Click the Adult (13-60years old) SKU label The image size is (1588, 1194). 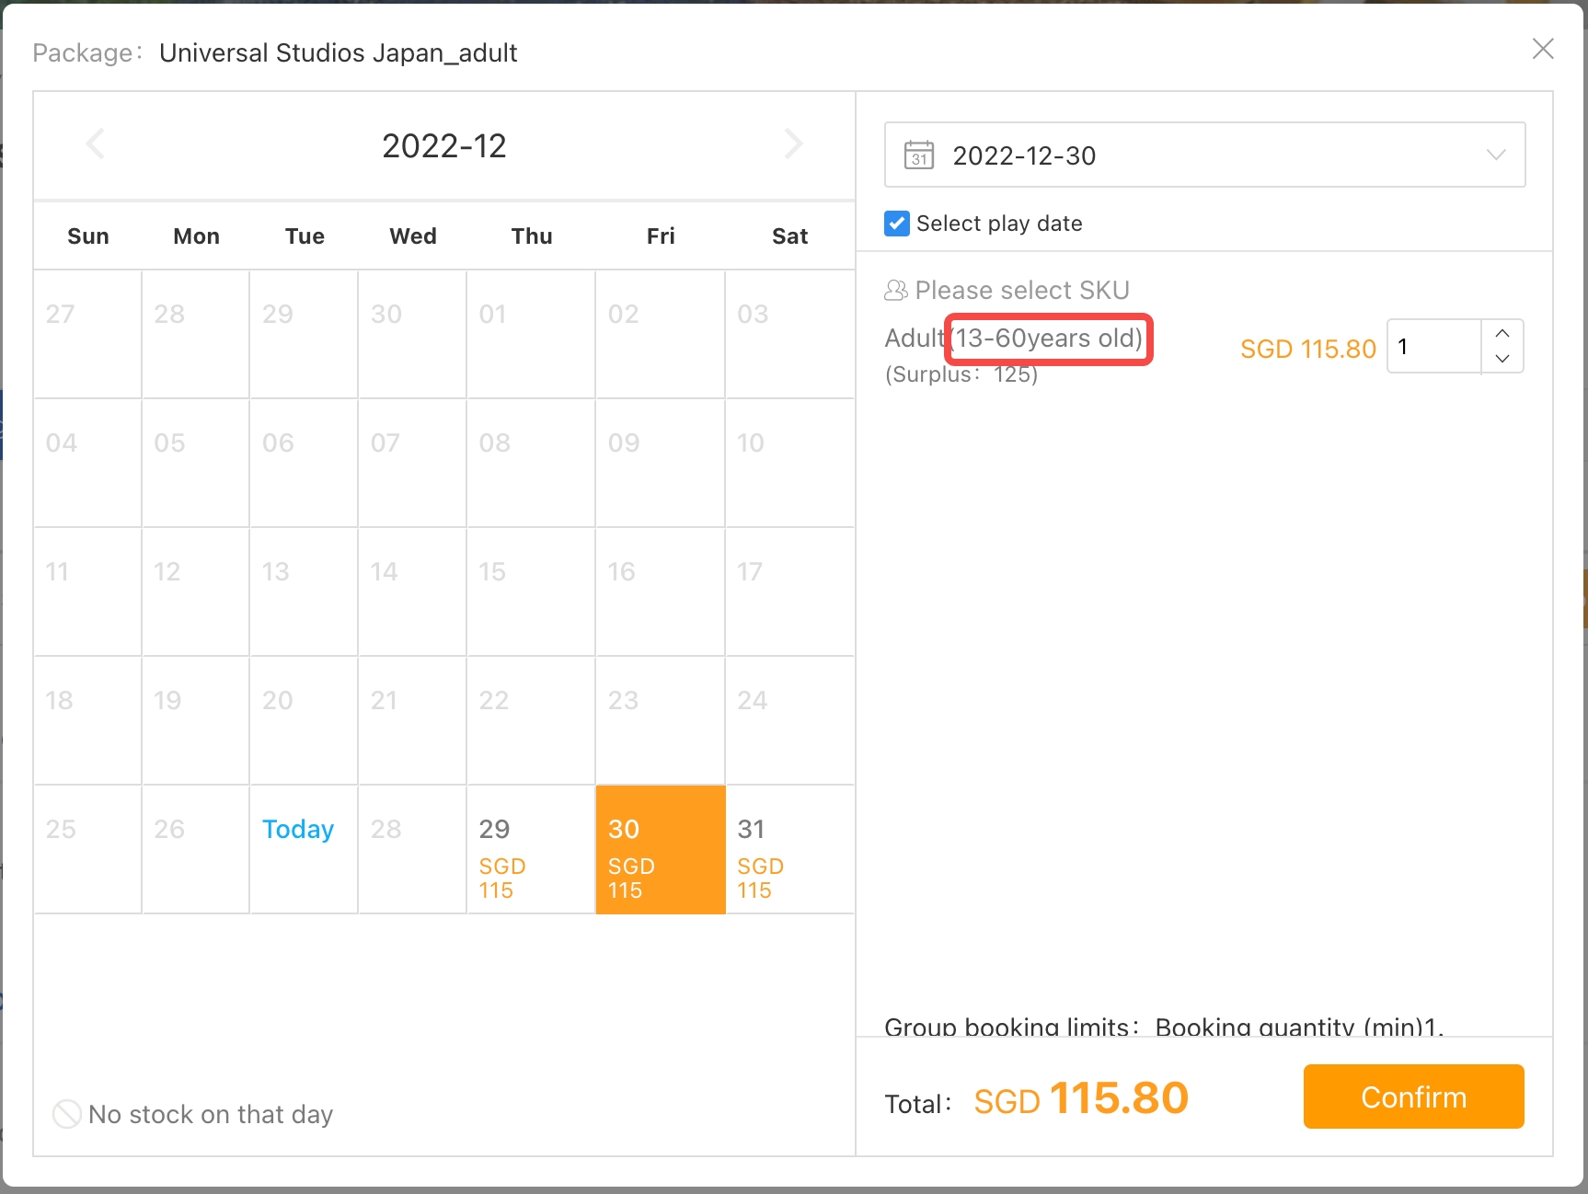pyautogui.click(x=1013, y=339)
